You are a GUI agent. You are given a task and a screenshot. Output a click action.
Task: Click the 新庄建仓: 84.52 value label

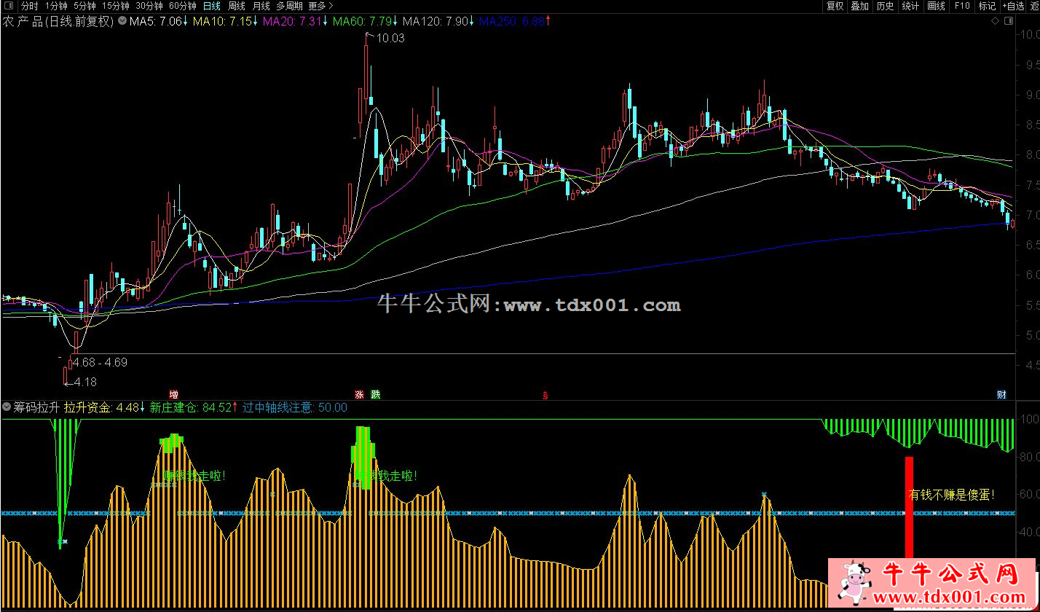tap(193, 408)
